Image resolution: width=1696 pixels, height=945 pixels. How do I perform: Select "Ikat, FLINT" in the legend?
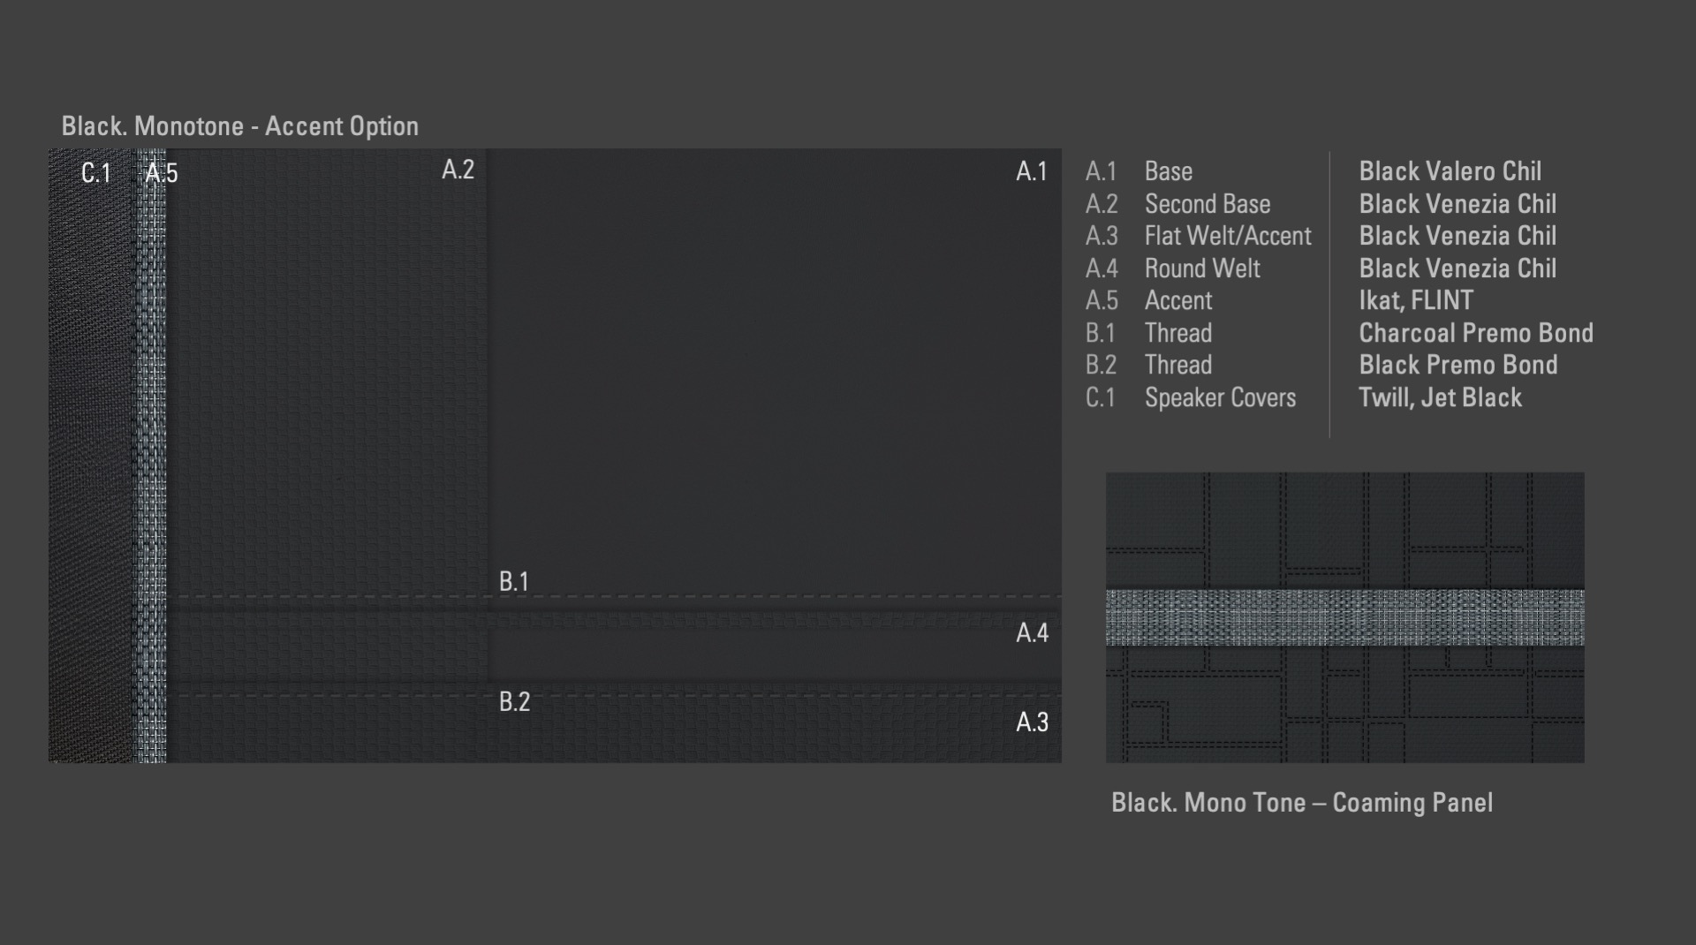click(x=1415, y=300)
